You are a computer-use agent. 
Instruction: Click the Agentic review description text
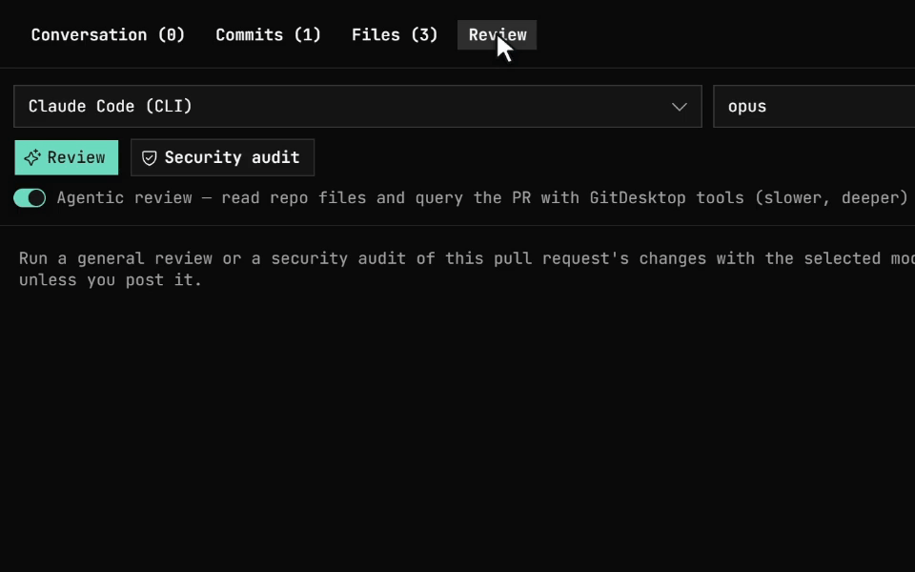(482, 198)
